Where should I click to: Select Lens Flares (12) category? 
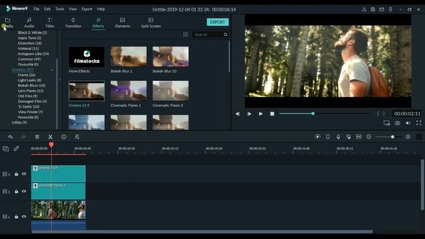coord(31,91)
